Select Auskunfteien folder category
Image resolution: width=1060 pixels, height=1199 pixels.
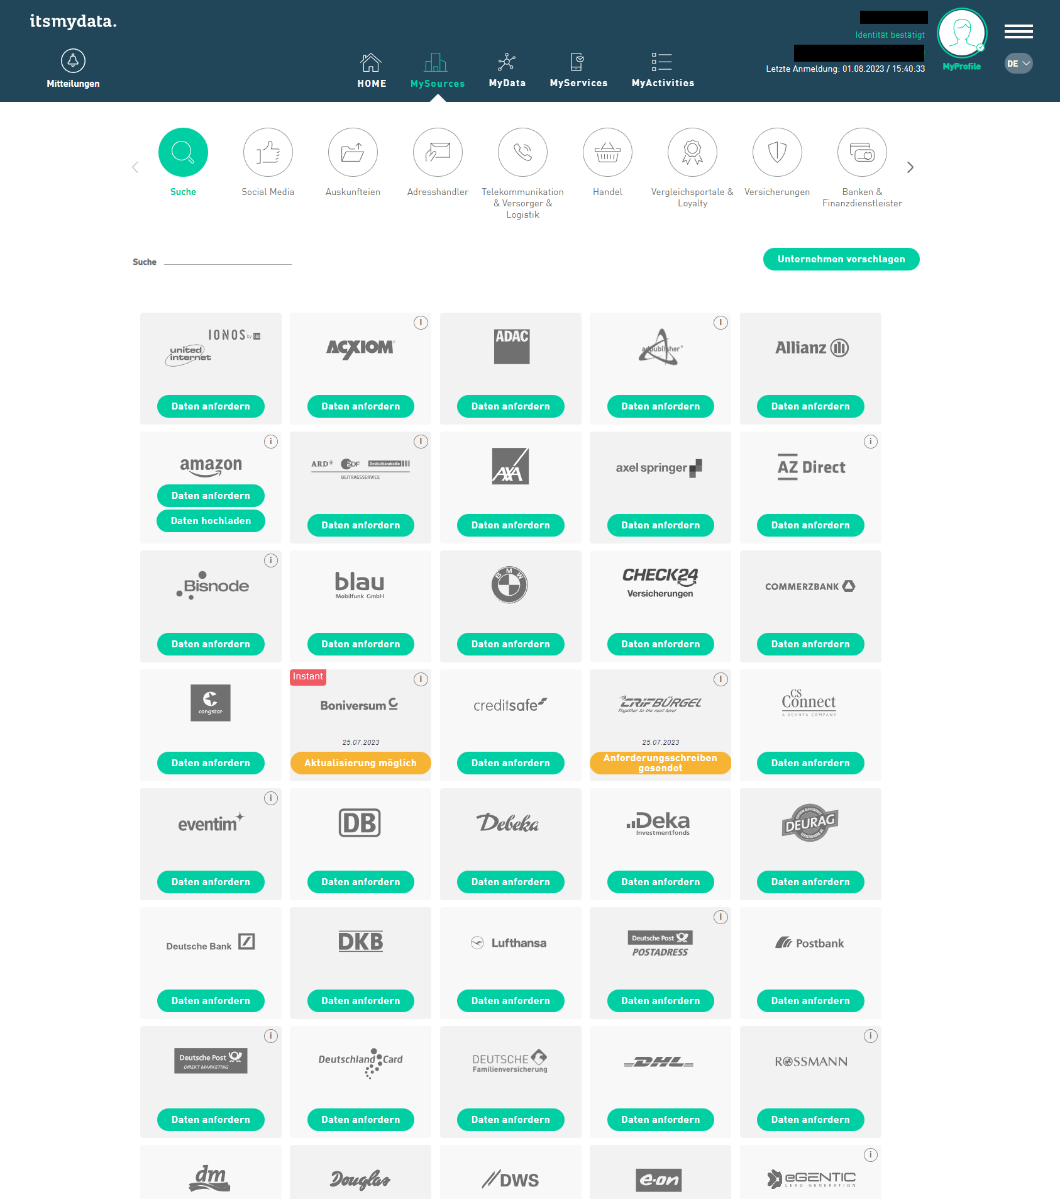point(353,152)
